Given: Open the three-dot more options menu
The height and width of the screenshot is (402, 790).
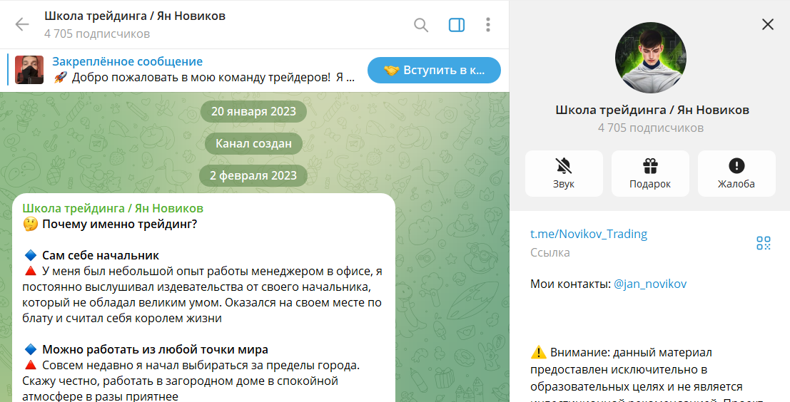Looking at the screenshot, I should coord(488,25).
